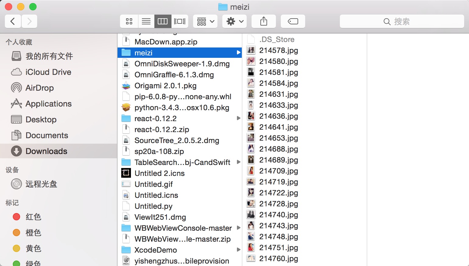Select the meizi folder
This screenshot has height=266, width=469.
pos(180,53)
